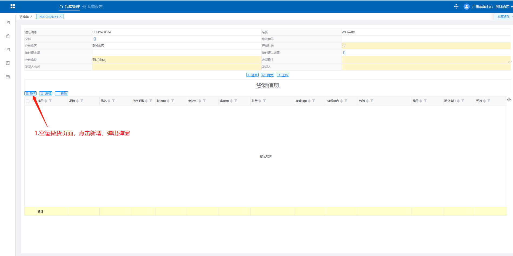Toggle the select-all checkbox in table header
This screenshot has width=513, height=256.
pyautogui.click(x=28, y=101)
